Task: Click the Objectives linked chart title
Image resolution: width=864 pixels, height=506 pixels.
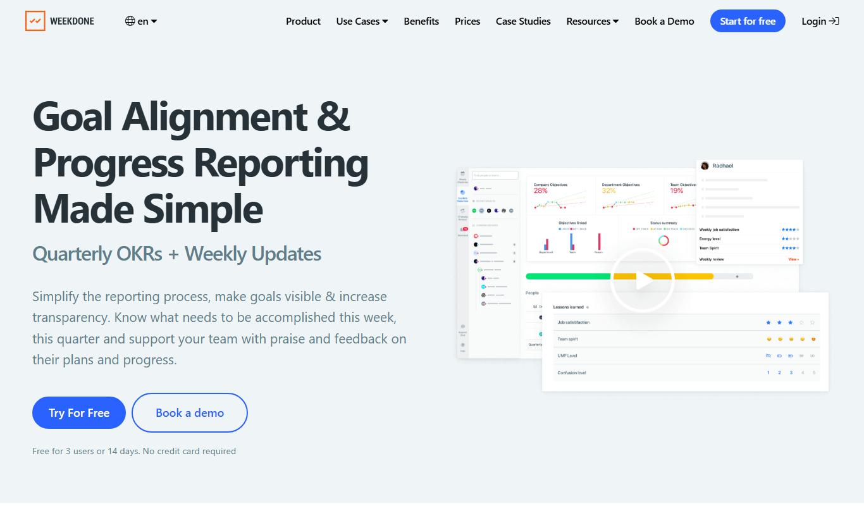Action: click(572, 223)
